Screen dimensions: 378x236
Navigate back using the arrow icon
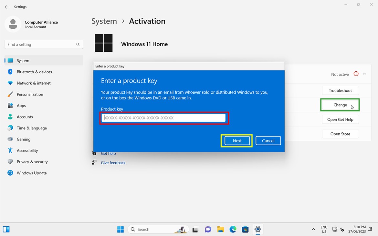pos(6,6)
